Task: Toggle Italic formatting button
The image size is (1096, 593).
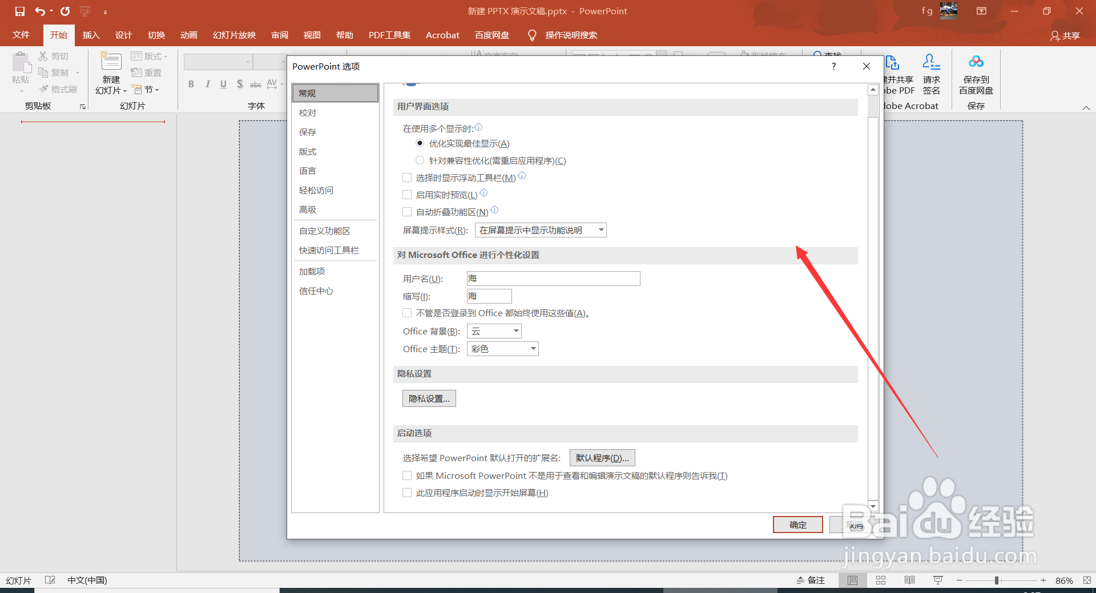Action: 207,84
